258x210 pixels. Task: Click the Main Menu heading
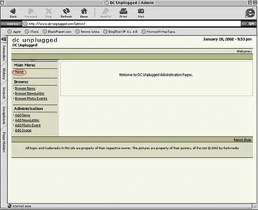coord(25,65)
